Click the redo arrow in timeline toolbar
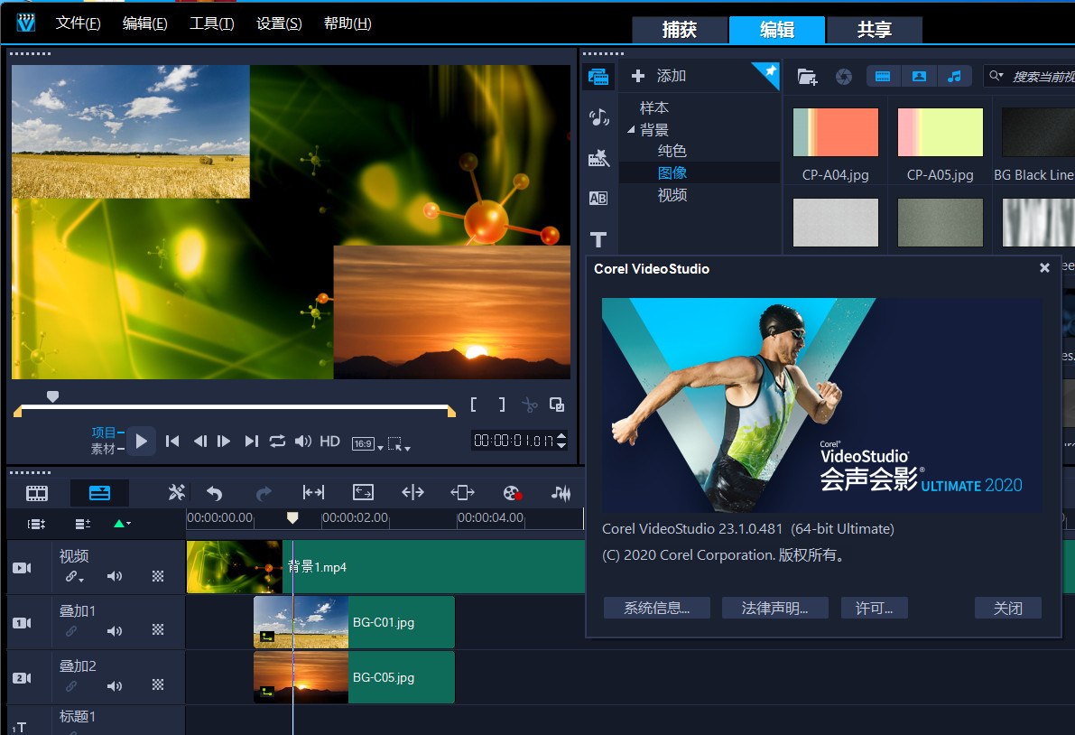This screenshot has width=1075, height=735. point(264,493)
